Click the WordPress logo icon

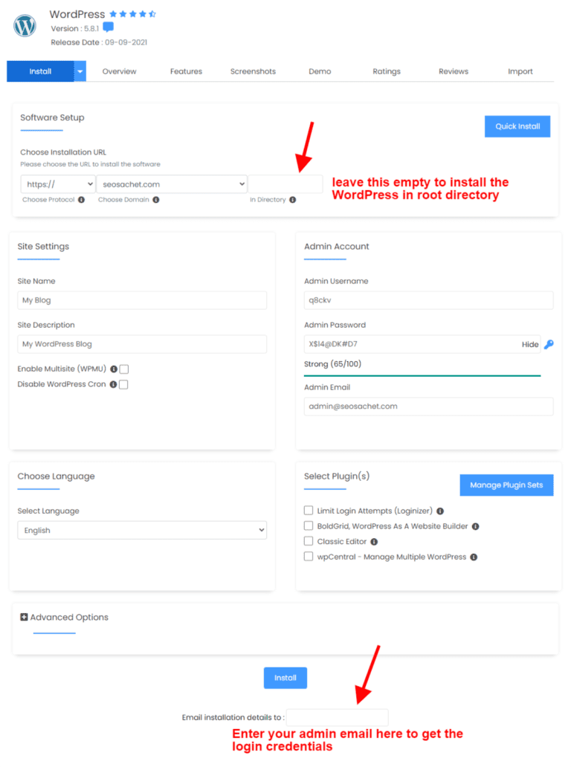point(25,26)
